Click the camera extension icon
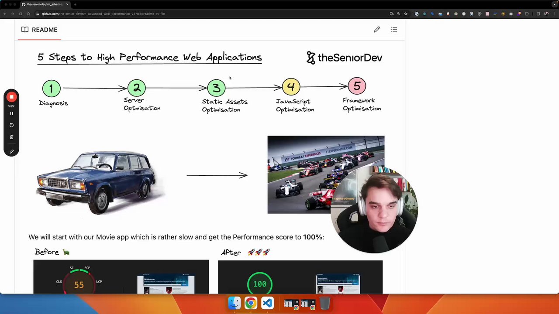Viewport: 559px width, 314px height. tap(511, 14)
